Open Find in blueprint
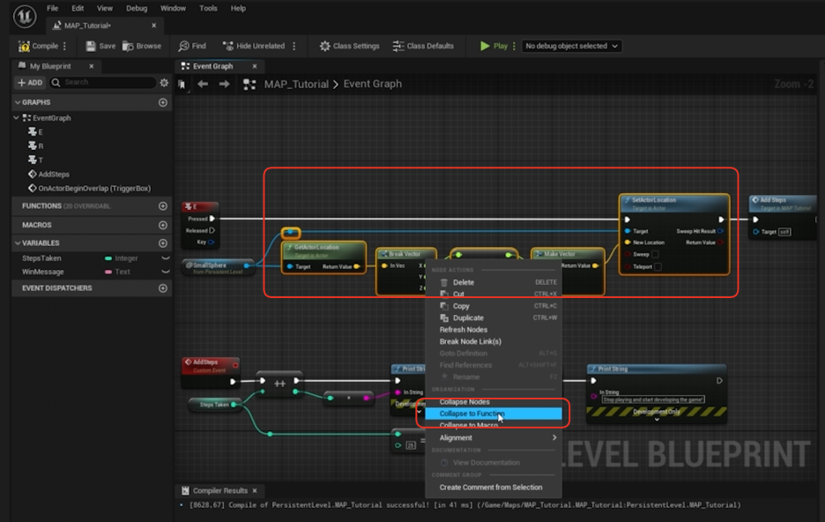 (x=192, y=47)
